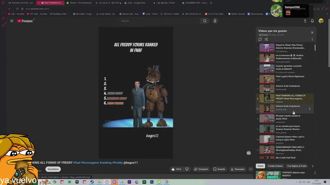Open more actions next to Descargar

(x=251, y=169)
